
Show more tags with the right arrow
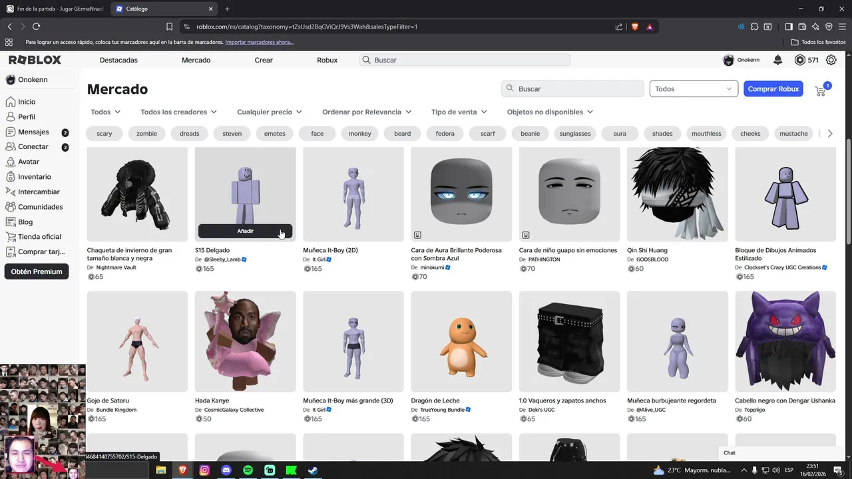point(830,134)
